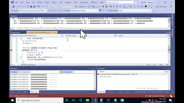Viewport: 184px width, 103px height.
Task: Click the Windows taskbar search box
Action: point(40,100)
